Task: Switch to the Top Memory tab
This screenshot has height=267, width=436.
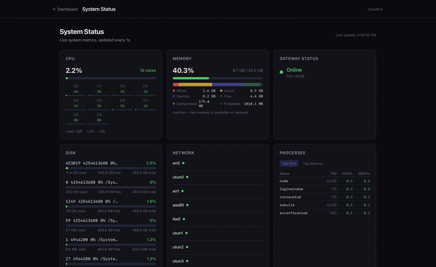Action: click(x=313, y=164)
